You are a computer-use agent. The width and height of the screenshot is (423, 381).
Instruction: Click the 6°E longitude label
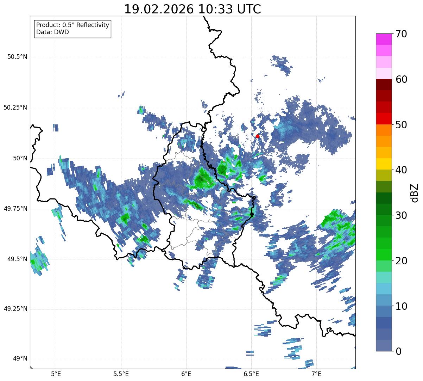tap(186, 374)
